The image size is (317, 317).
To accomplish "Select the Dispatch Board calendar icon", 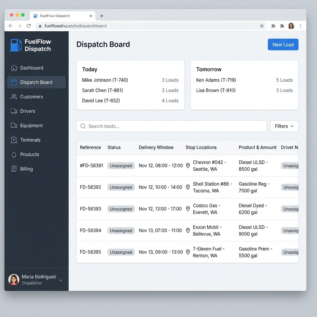I will [x=14, y=82].
